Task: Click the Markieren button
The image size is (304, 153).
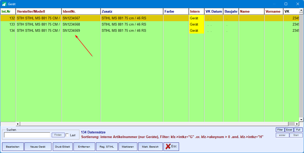Action: (x=128, y=147)
